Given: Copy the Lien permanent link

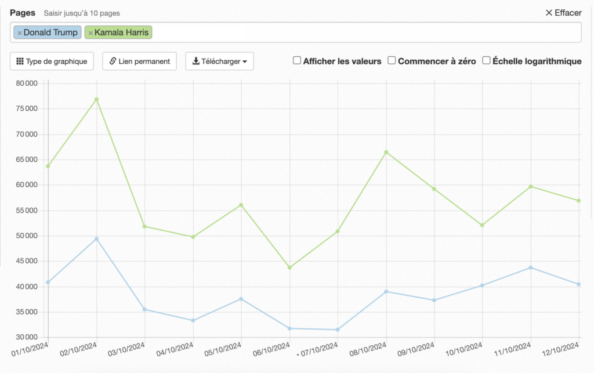Looking at the screenshot, I should tap(139, 61).
